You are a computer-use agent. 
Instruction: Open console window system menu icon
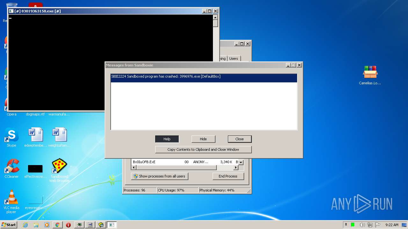pyautogui.click(x=11, y=11)
